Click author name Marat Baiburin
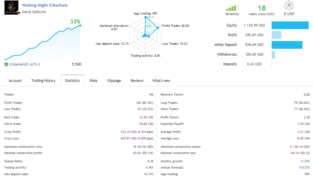 [33, 12]
